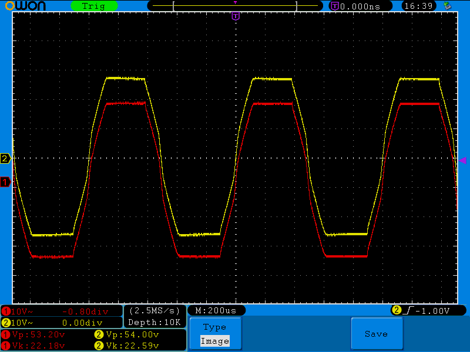Select the yellow channel 2 ground marker
470x352 pixels.
(x=5, y=158)
